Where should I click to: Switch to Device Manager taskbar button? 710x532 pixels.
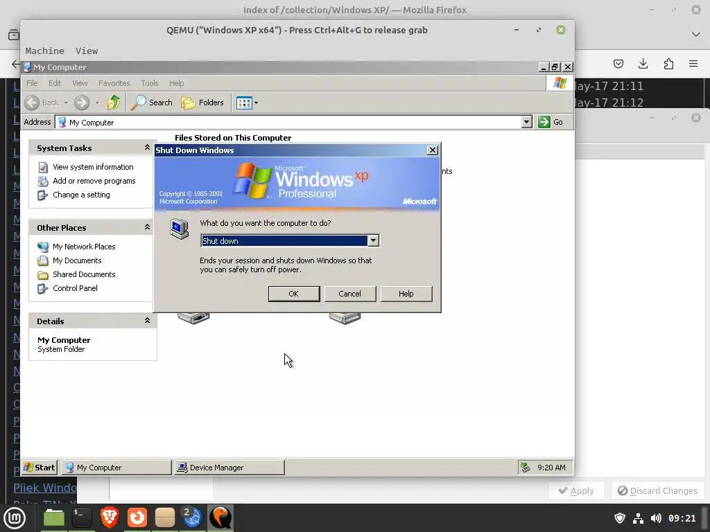click(x=229, y=468)
